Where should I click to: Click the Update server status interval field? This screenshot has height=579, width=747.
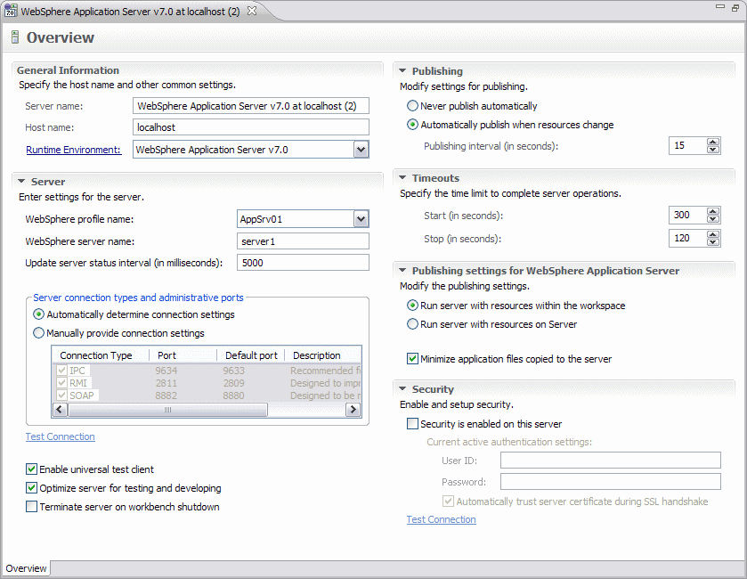(303, 263)
